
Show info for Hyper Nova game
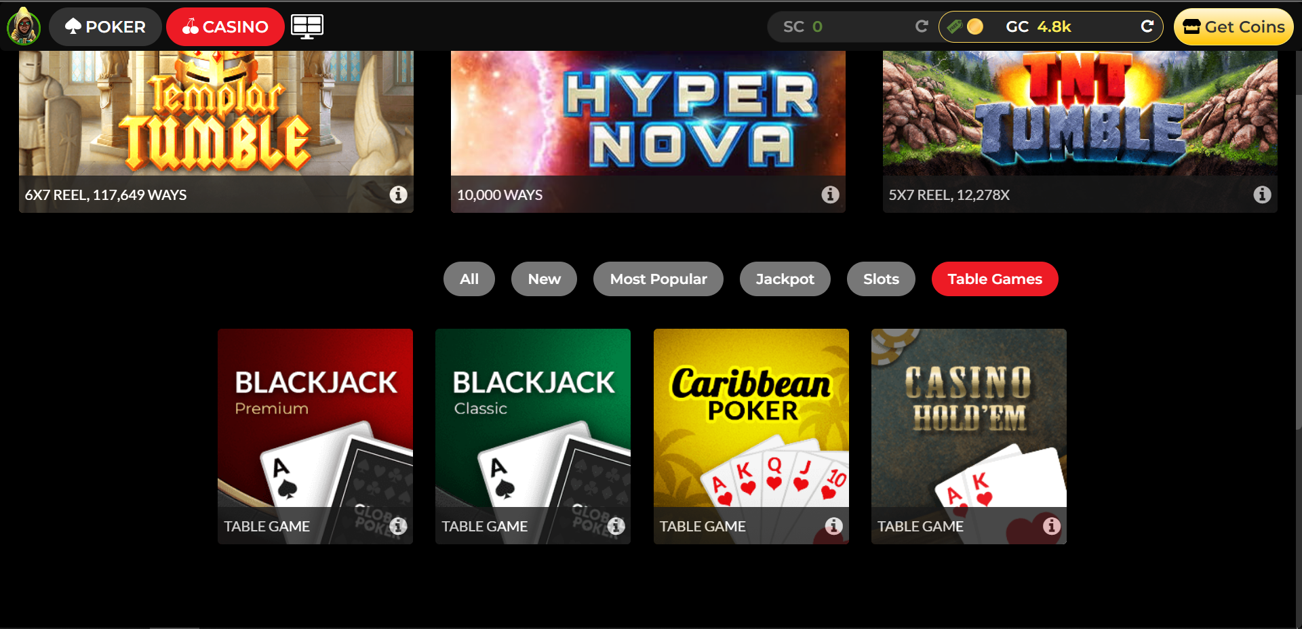pos(831,195)
